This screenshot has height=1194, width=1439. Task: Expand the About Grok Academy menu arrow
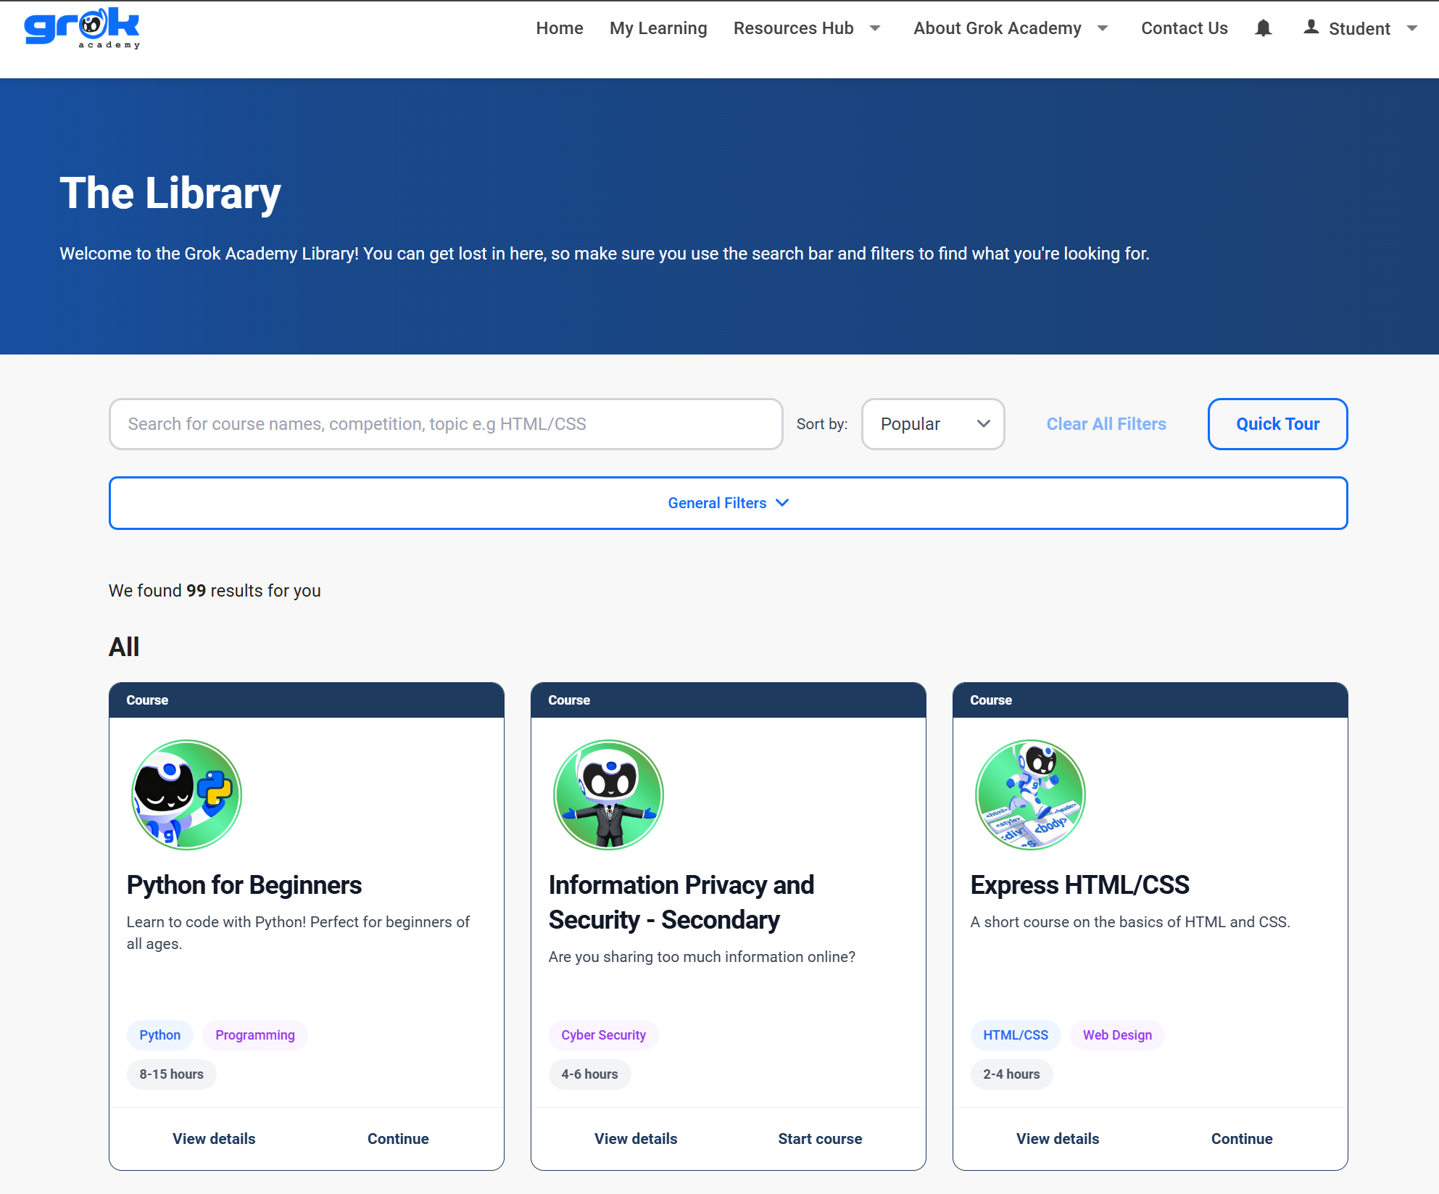coord(1103,28)
